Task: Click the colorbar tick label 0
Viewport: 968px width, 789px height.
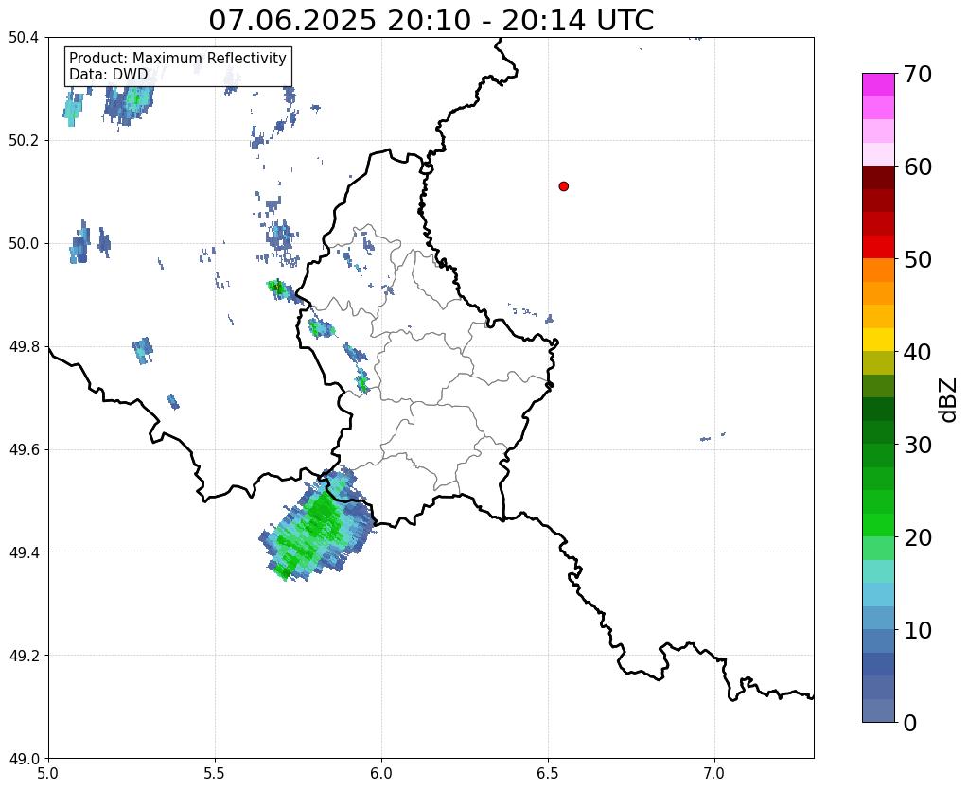Action: (x=910, y=723)
